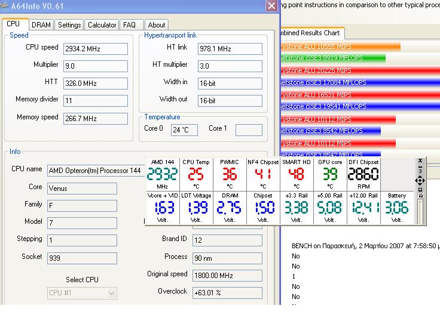Click the HT link field 978.1 MHz

[x=230, y=49]
